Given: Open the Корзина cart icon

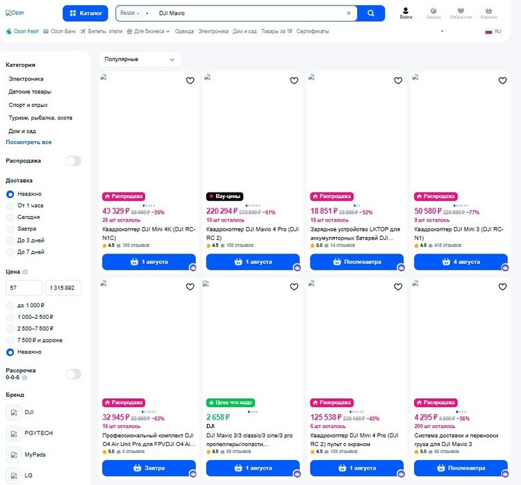Looking at the screenshot, I should pos(488,13).
